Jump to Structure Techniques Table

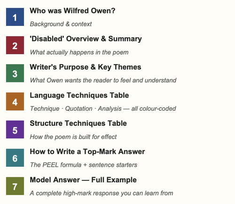78,123
